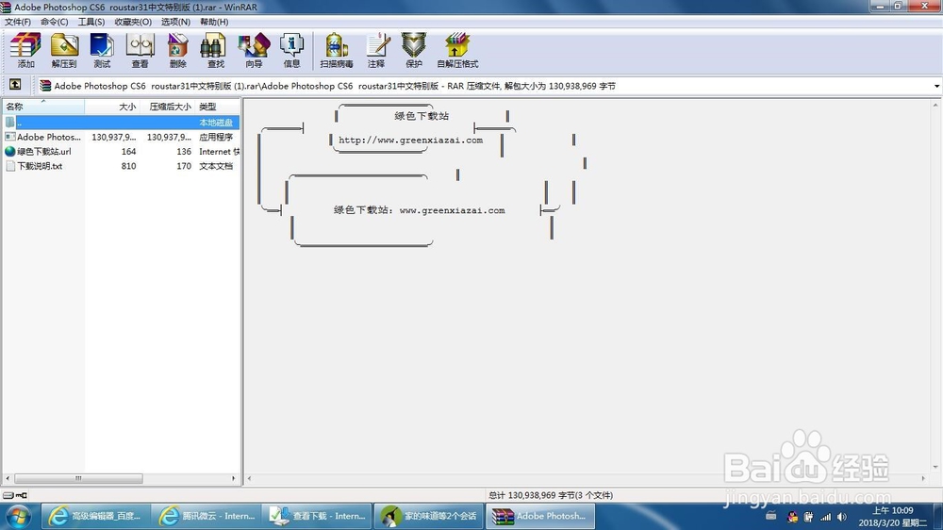Click the Comment (注释) toolbar icon
This screenshot has width=943, height=530.
[x=376, y=50]
